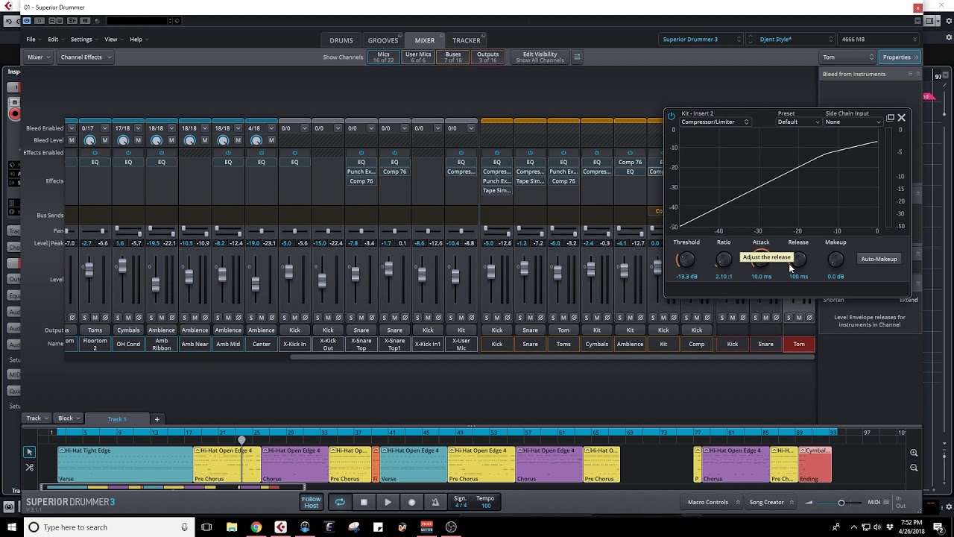Switch to the DRUMS tab

341,40
